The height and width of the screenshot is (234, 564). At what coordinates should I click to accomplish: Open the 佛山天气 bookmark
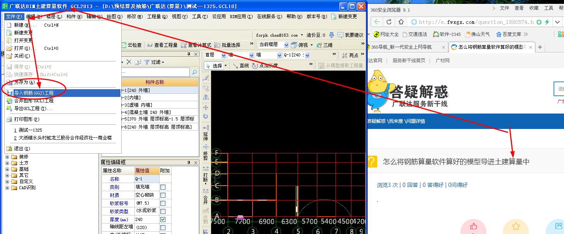(477, 34)
